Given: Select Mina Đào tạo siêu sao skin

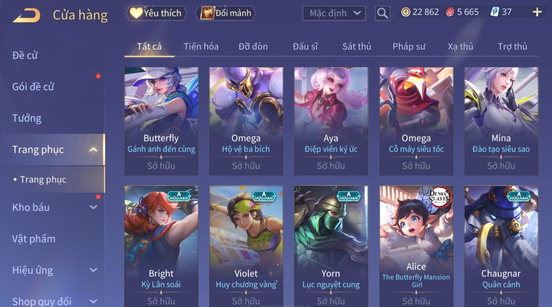Looking at the screenshot, I should tap(501, 121).
